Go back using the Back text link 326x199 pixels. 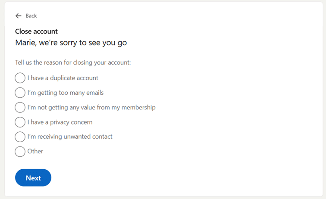point(31,16)
